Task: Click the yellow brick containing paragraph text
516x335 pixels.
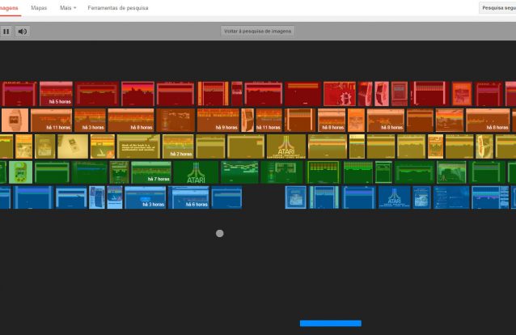Action: click(x=138, y=146)
